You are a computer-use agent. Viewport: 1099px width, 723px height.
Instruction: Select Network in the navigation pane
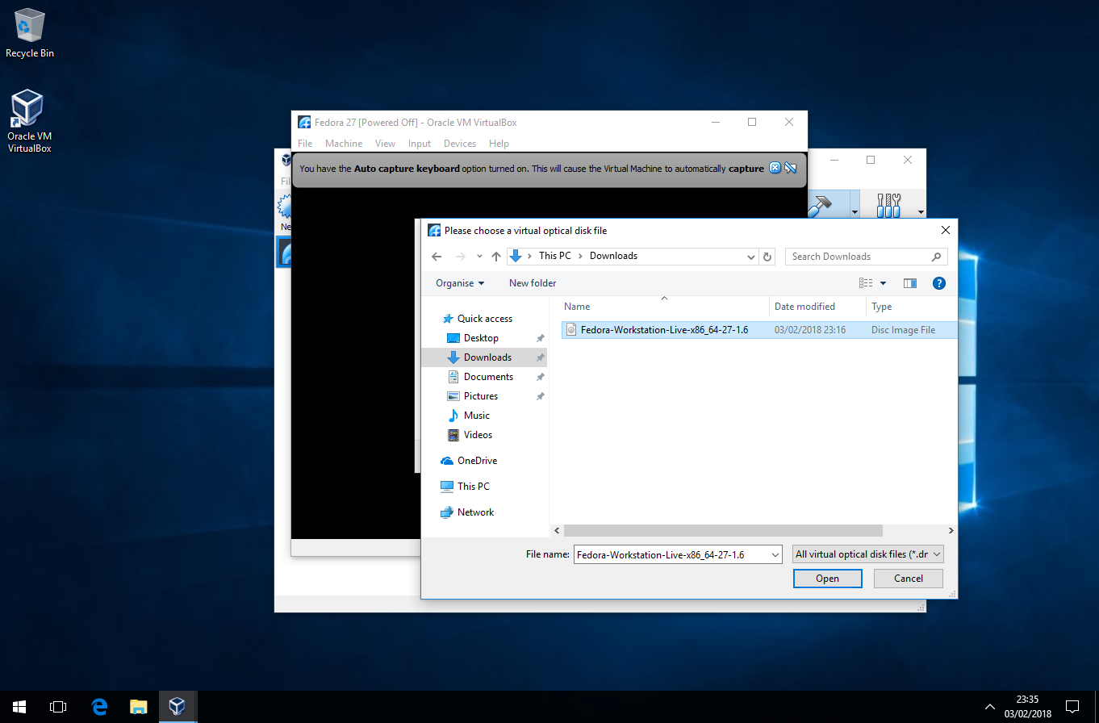[475, 512]
